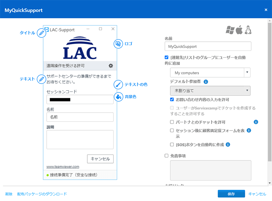Viewport: 272px width, 201px height.
Task: Click the テキスト edit pencil icon
Action: 41,79
